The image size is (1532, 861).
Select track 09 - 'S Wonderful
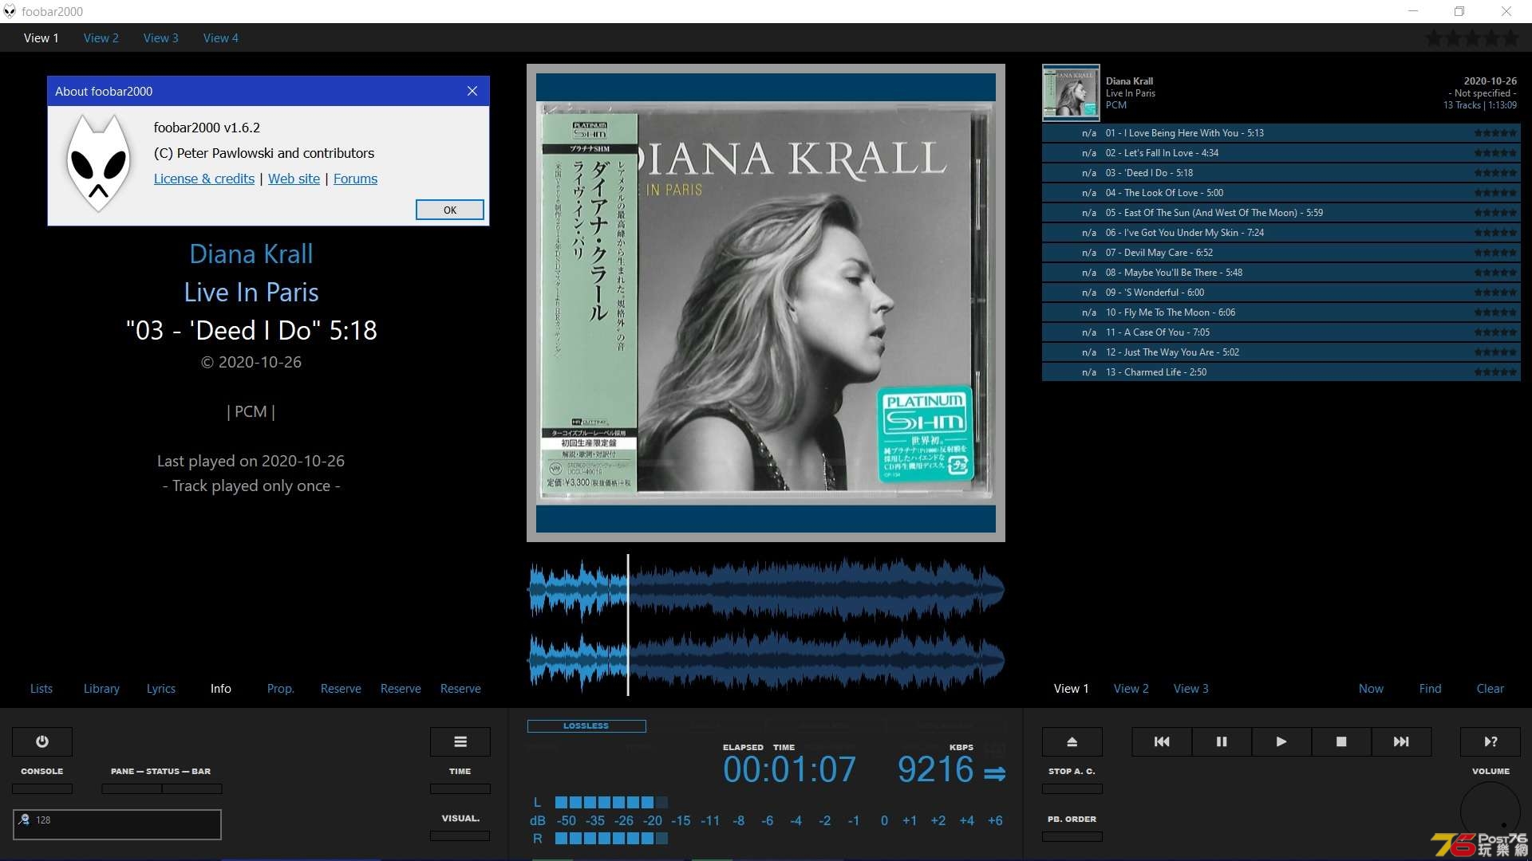(x=1281, y=293)
